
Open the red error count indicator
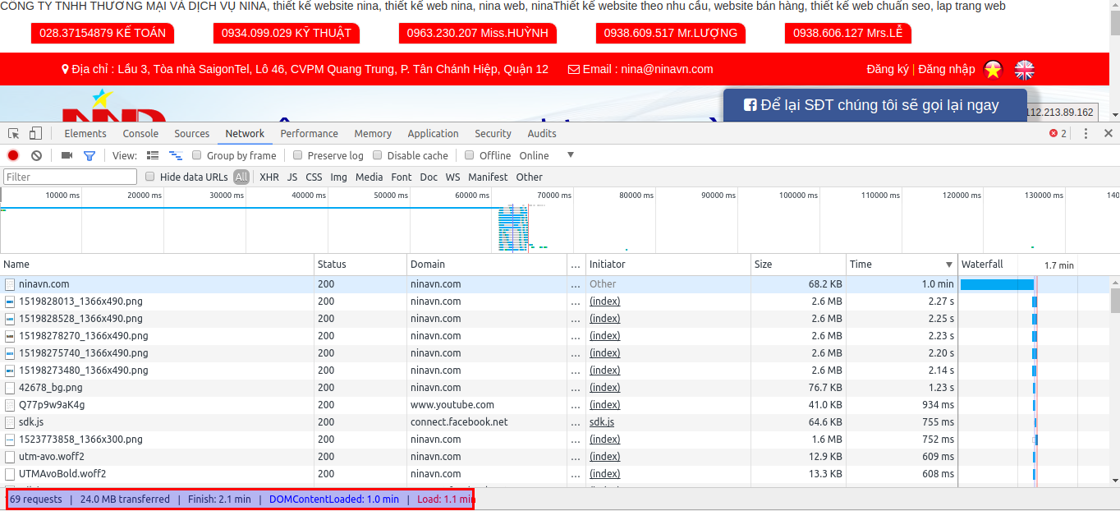[x=1058, y=133]
